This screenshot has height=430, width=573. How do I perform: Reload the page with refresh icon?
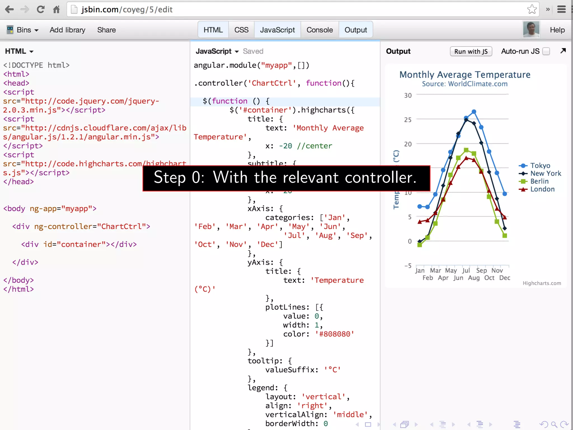click(41, 10)
